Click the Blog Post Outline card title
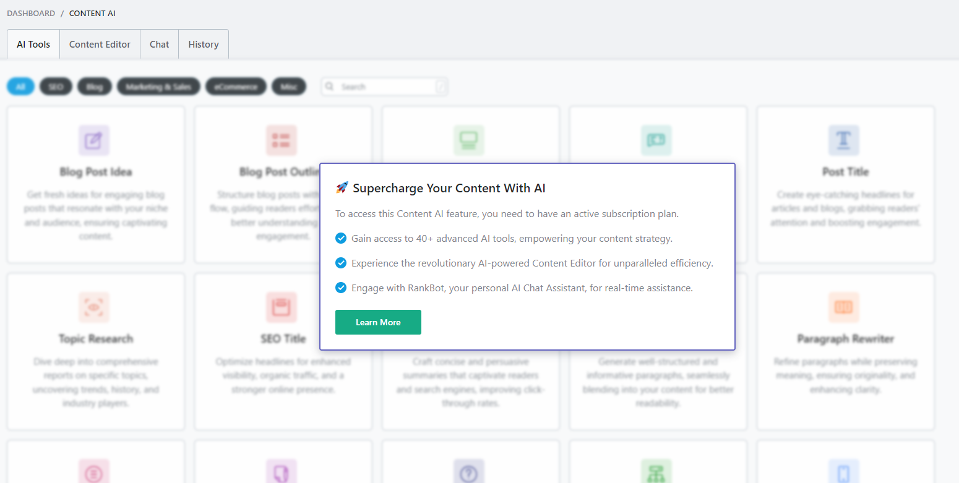 pyautogui.click(x=280, y=172)
